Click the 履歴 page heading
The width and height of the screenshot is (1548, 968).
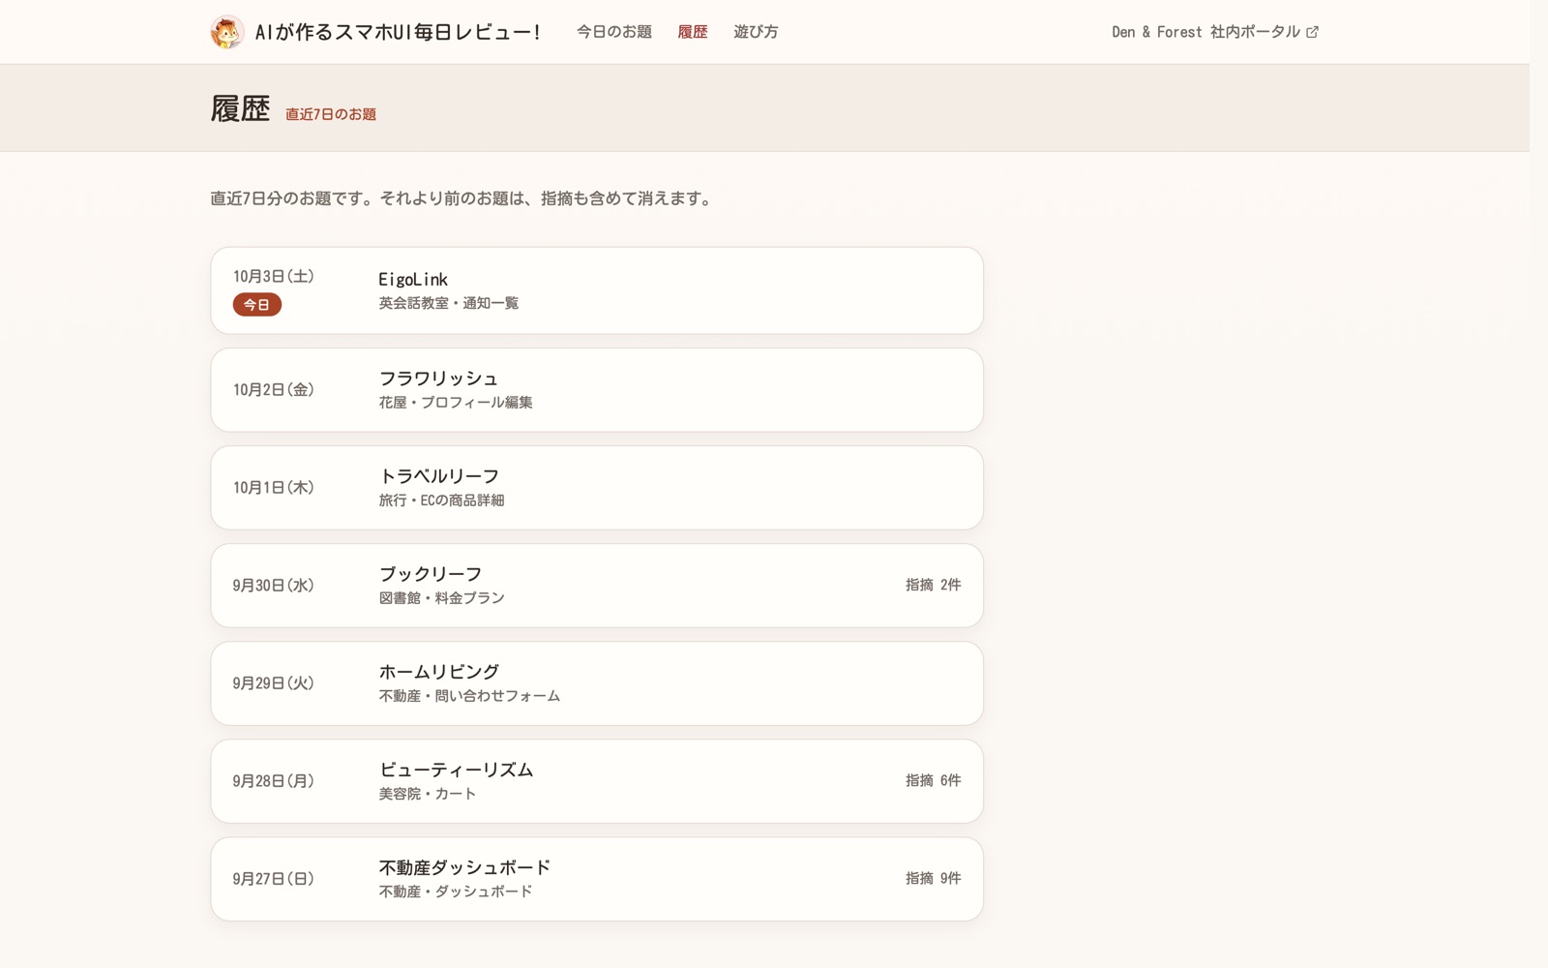pos(240,108)
